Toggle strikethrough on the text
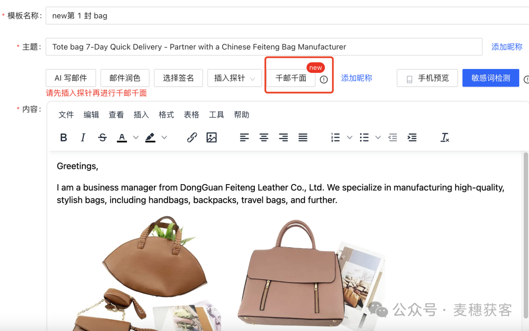The width and height of the screenshot is (529, 331). [x=102, y=138]
